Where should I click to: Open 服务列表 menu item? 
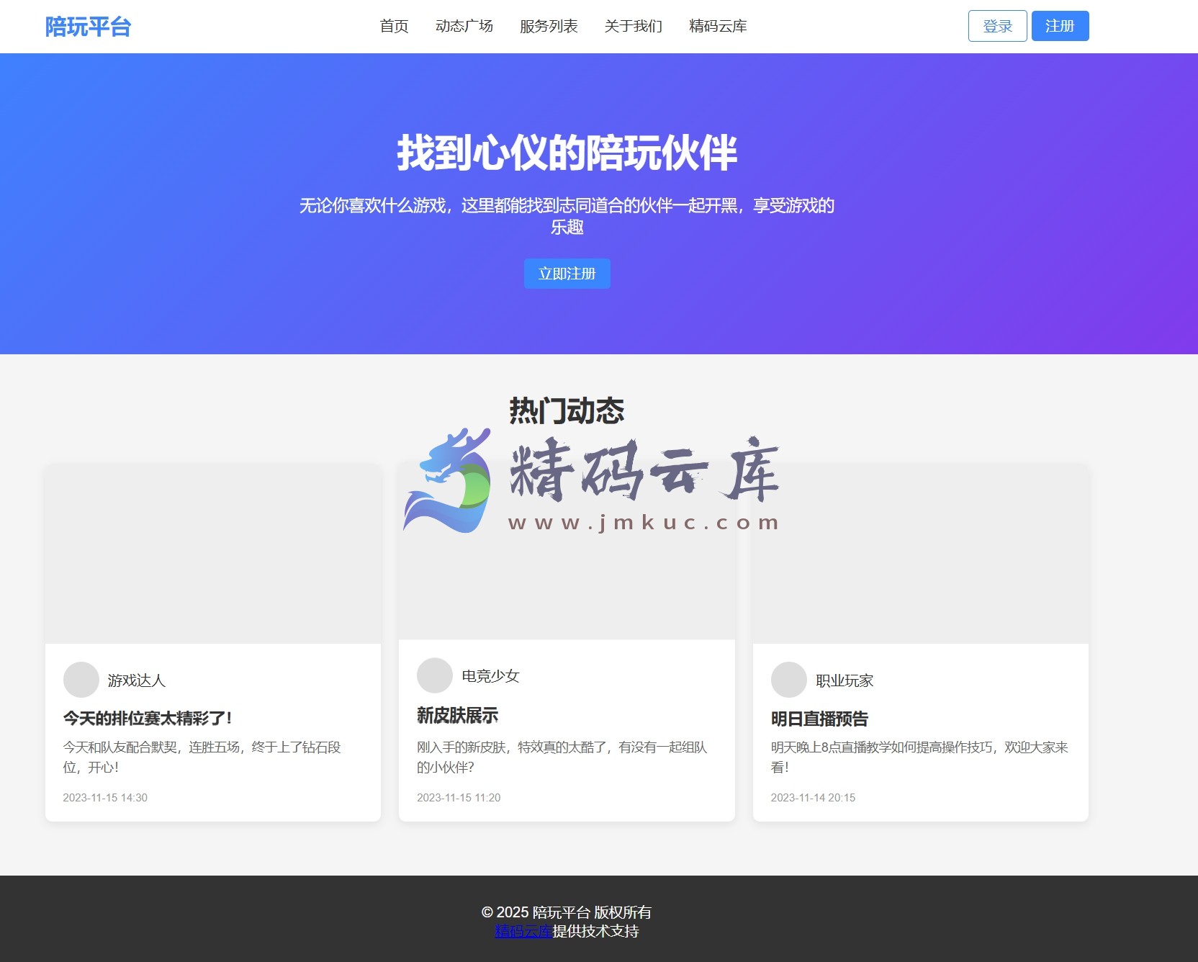pos(549,26)
